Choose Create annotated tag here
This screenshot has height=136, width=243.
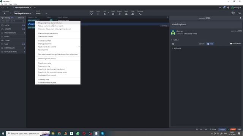click(58, 82)
